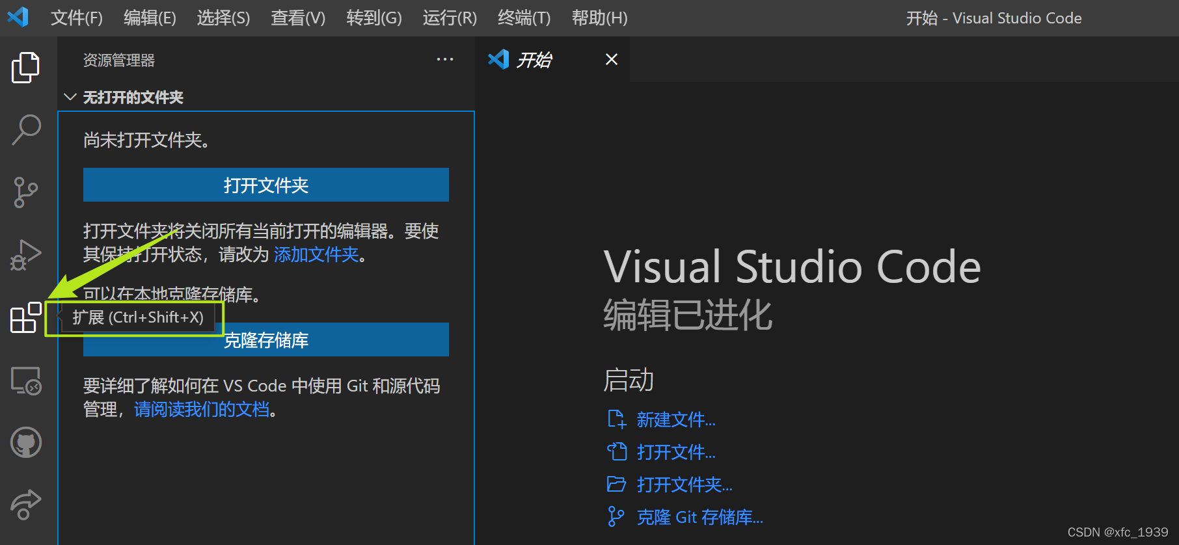Open the 编辑(E) menu
The height and width of the screenshot is (545, 1179).
[150, 18]
